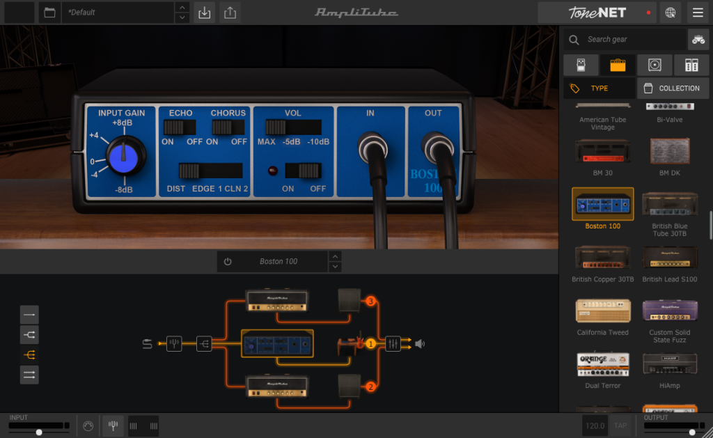Image resolution: width=713 pixels, height=438 pixels.
Task: Toggle the amp ON OFF power switch
Action: click(304, 171)
